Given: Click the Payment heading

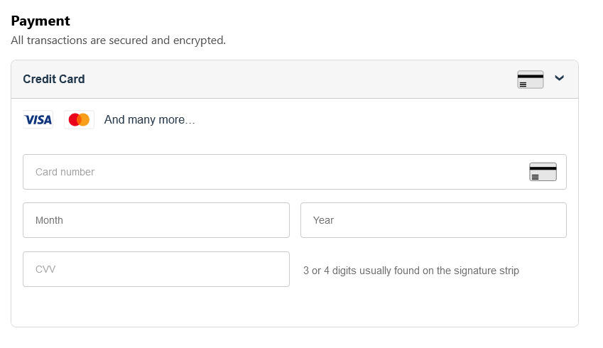Looking at the screenshot, I should pos(40,21).
